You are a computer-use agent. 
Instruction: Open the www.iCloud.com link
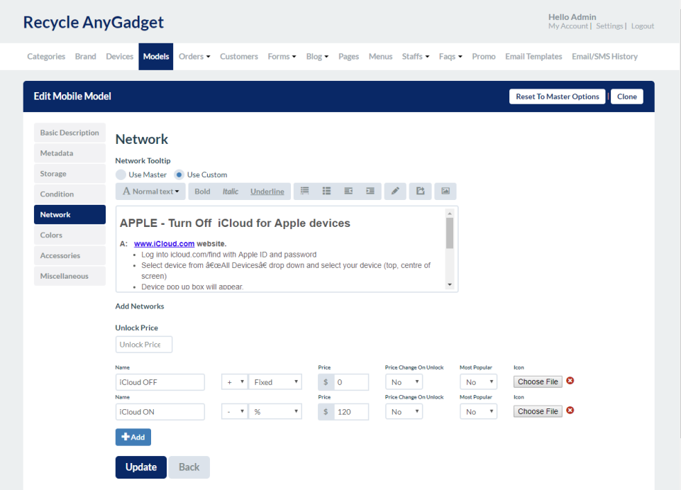coord(164,243)
